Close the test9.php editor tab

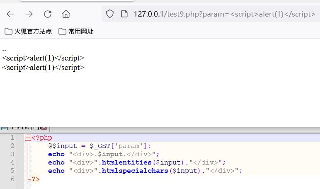tap(44, 128)
